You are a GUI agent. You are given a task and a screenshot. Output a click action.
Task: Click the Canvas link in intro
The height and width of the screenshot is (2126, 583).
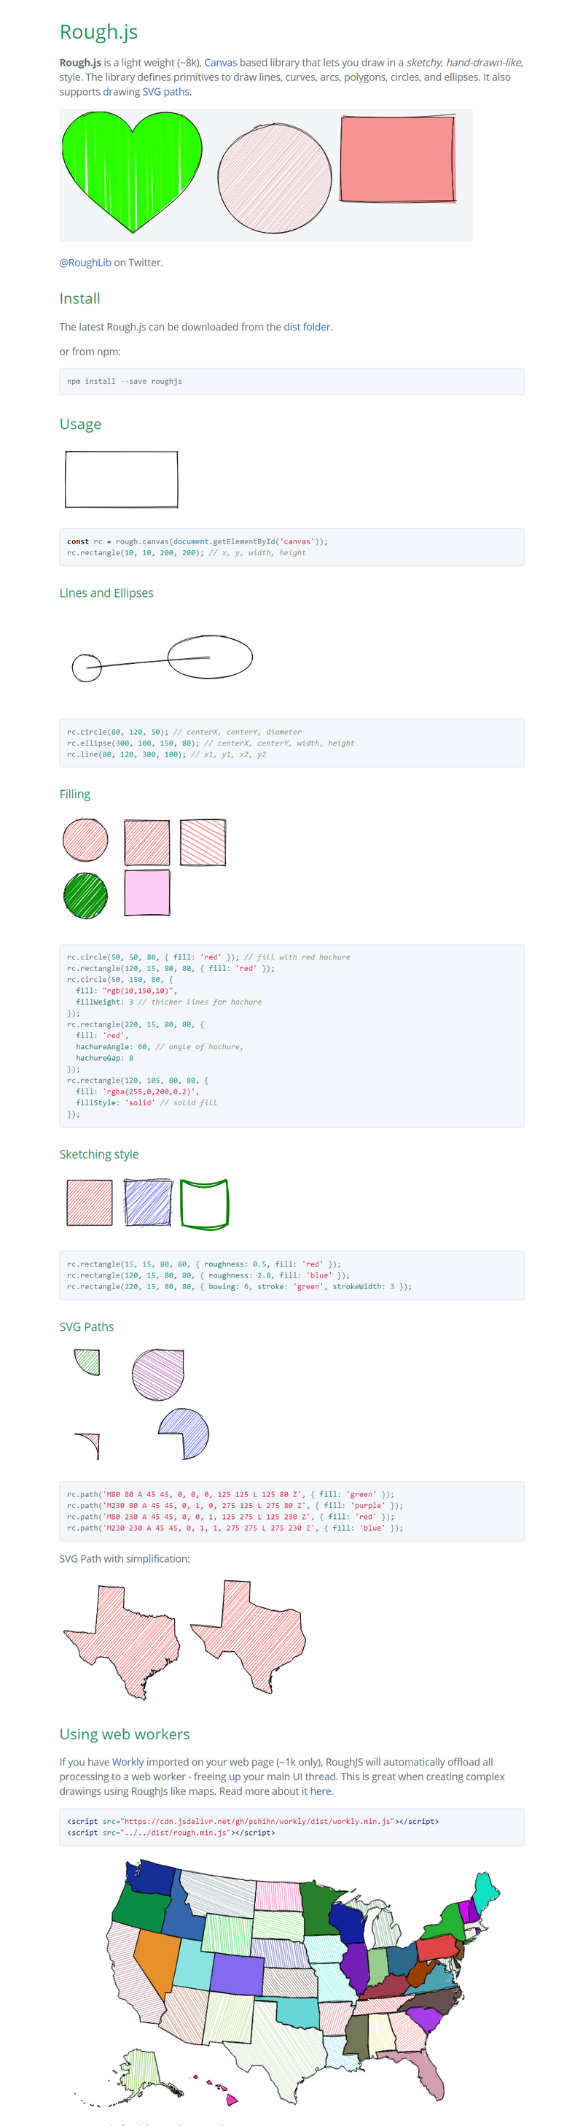220,63
